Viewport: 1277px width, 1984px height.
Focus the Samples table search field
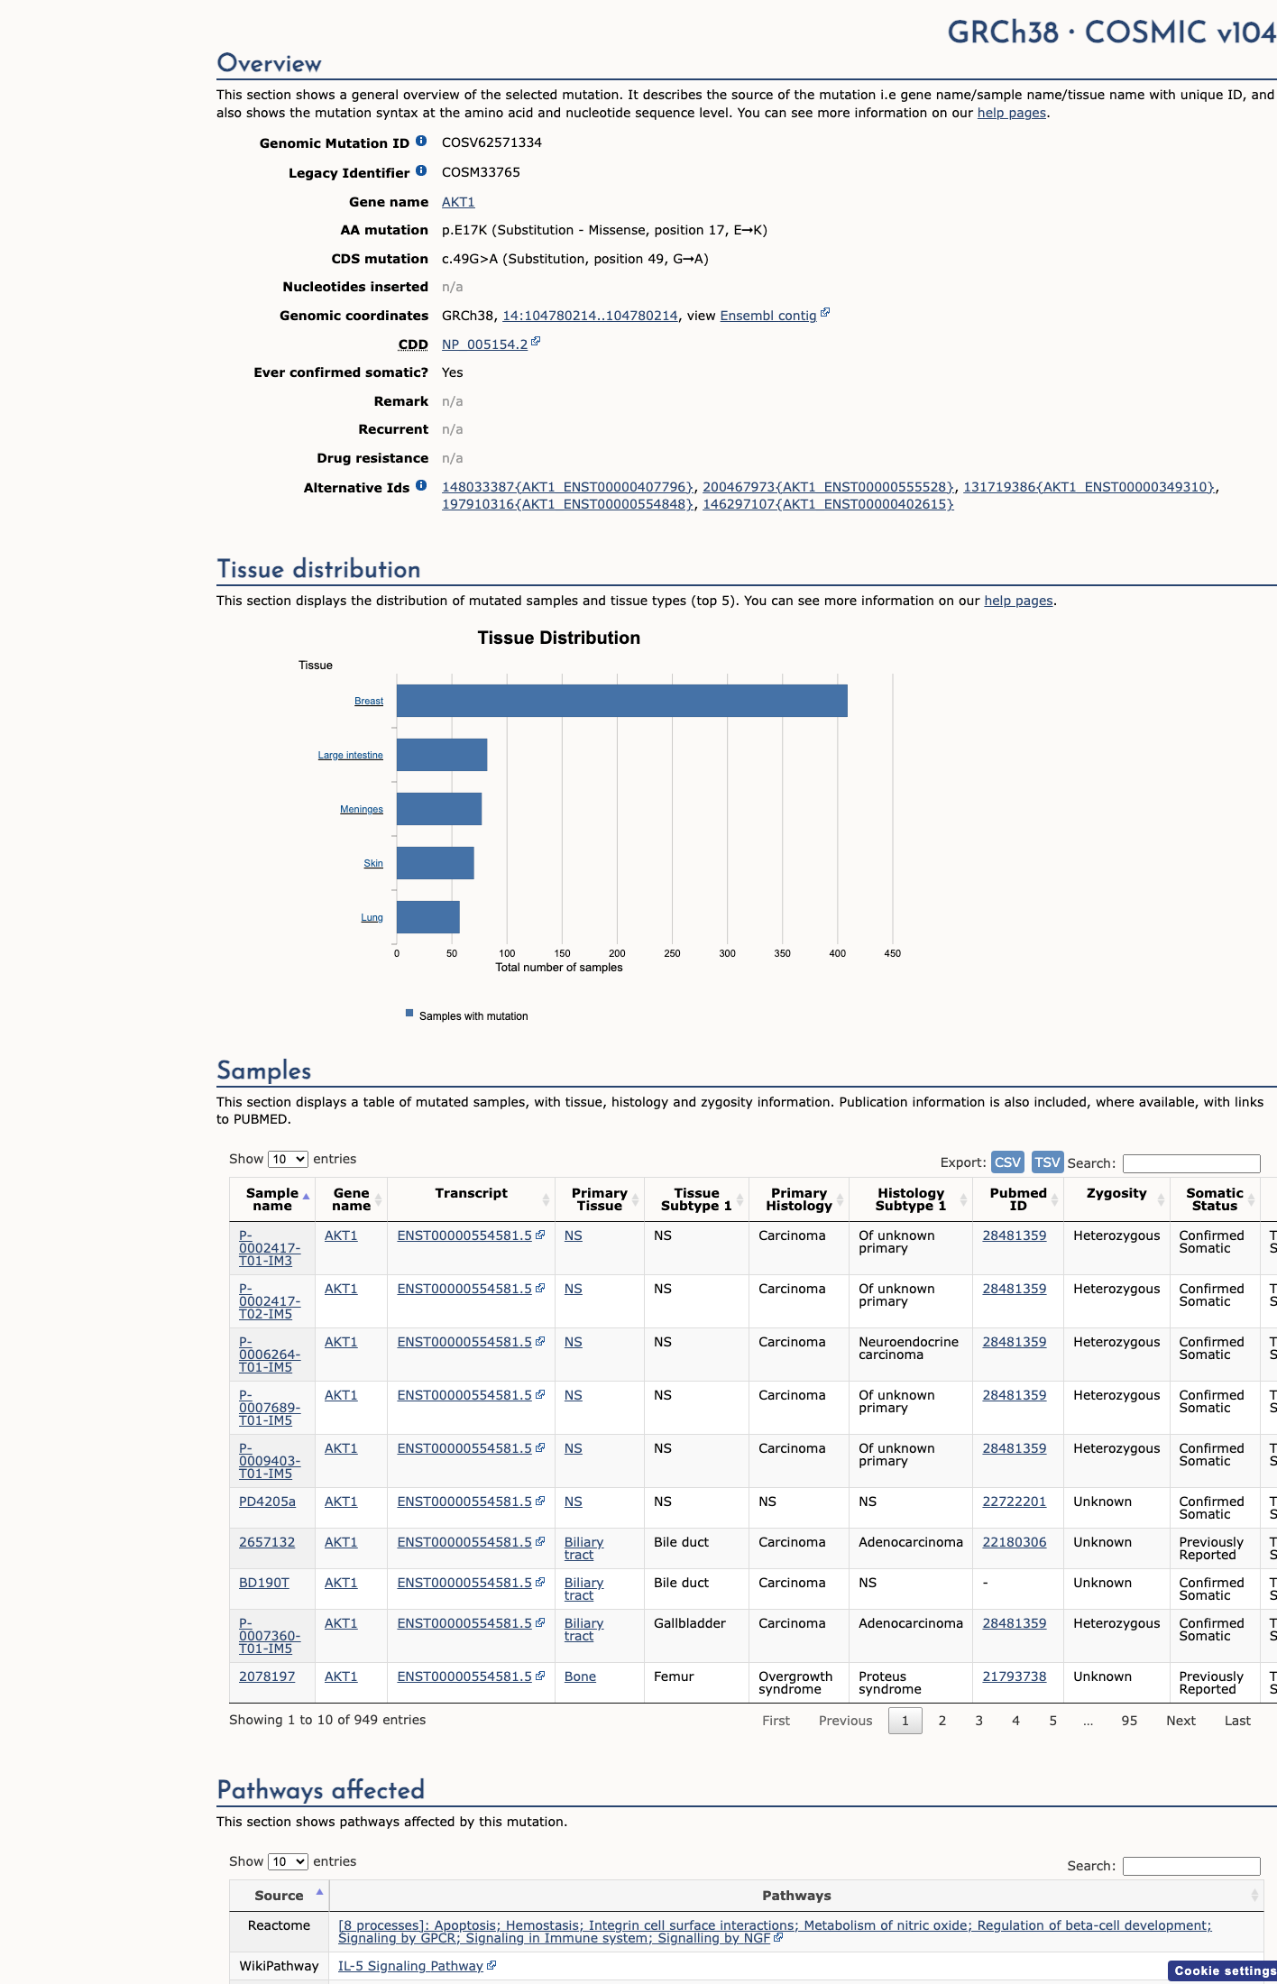click(1191, 1163)
